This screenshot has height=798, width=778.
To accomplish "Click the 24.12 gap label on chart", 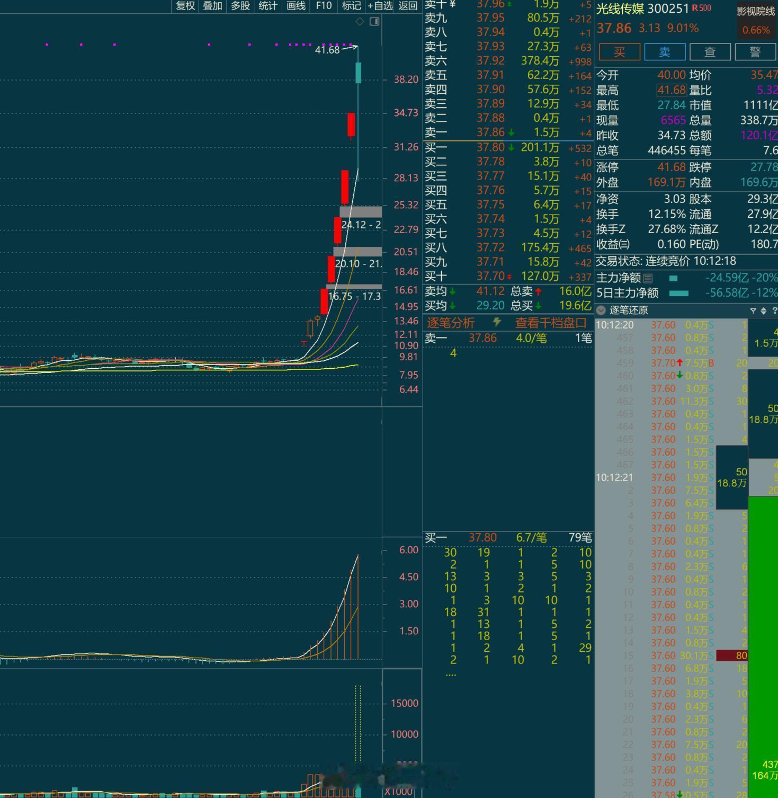I will (361, 225).
